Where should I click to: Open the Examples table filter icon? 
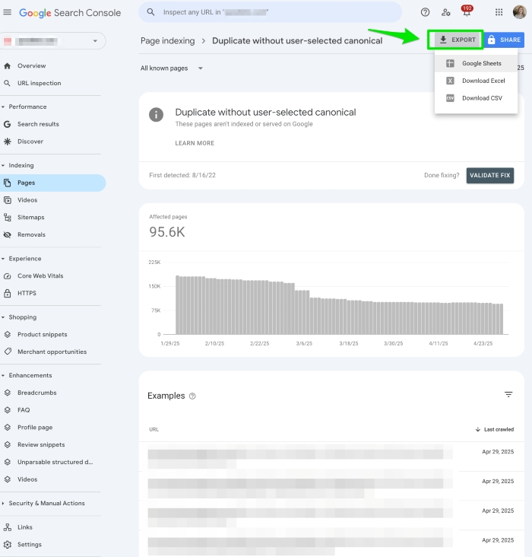click(x=508, y=394)
